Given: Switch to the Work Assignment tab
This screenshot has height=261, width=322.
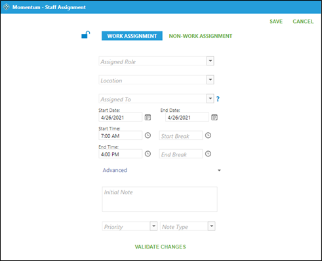Looking at the screenshot, I should (132, 36).
